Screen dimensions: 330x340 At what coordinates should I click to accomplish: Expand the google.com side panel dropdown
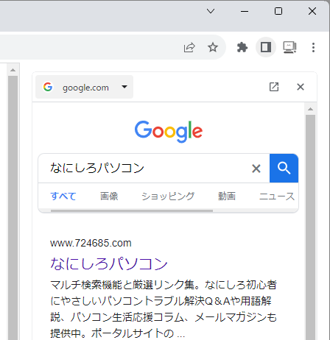84,87
